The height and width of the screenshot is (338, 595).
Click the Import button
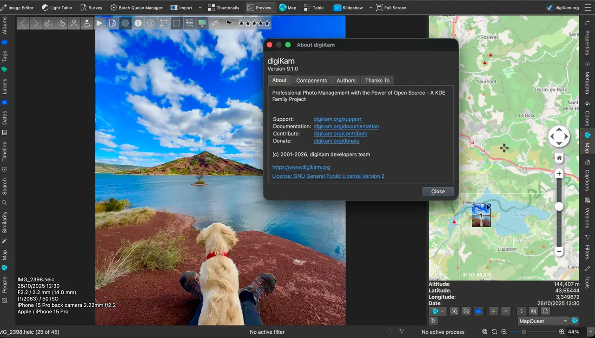point(181,8)
